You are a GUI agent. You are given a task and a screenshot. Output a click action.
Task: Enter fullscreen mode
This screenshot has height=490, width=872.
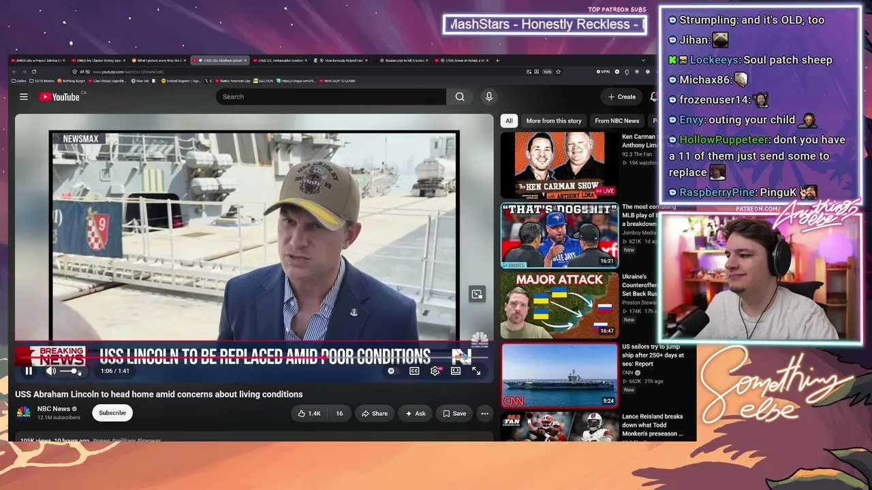(476, 371)
